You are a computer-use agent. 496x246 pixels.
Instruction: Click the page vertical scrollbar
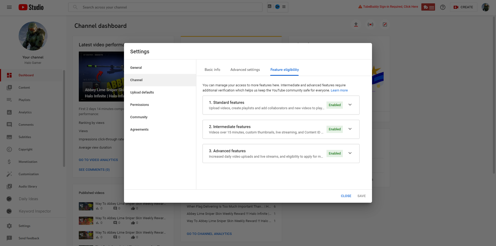point(494,95)
